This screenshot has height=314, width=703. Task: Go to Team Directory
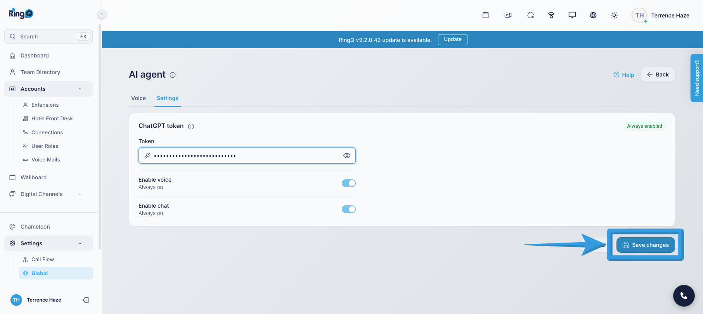[x=48, y=72]
